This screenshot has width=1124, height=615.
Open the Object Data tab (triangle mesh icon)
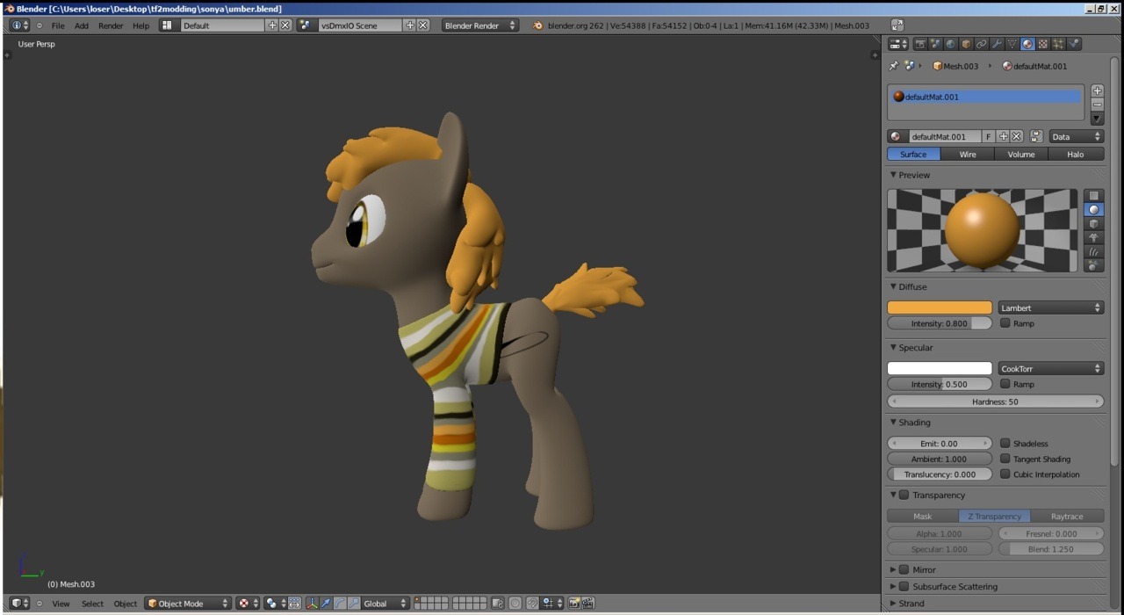(x=1012, y=44)
